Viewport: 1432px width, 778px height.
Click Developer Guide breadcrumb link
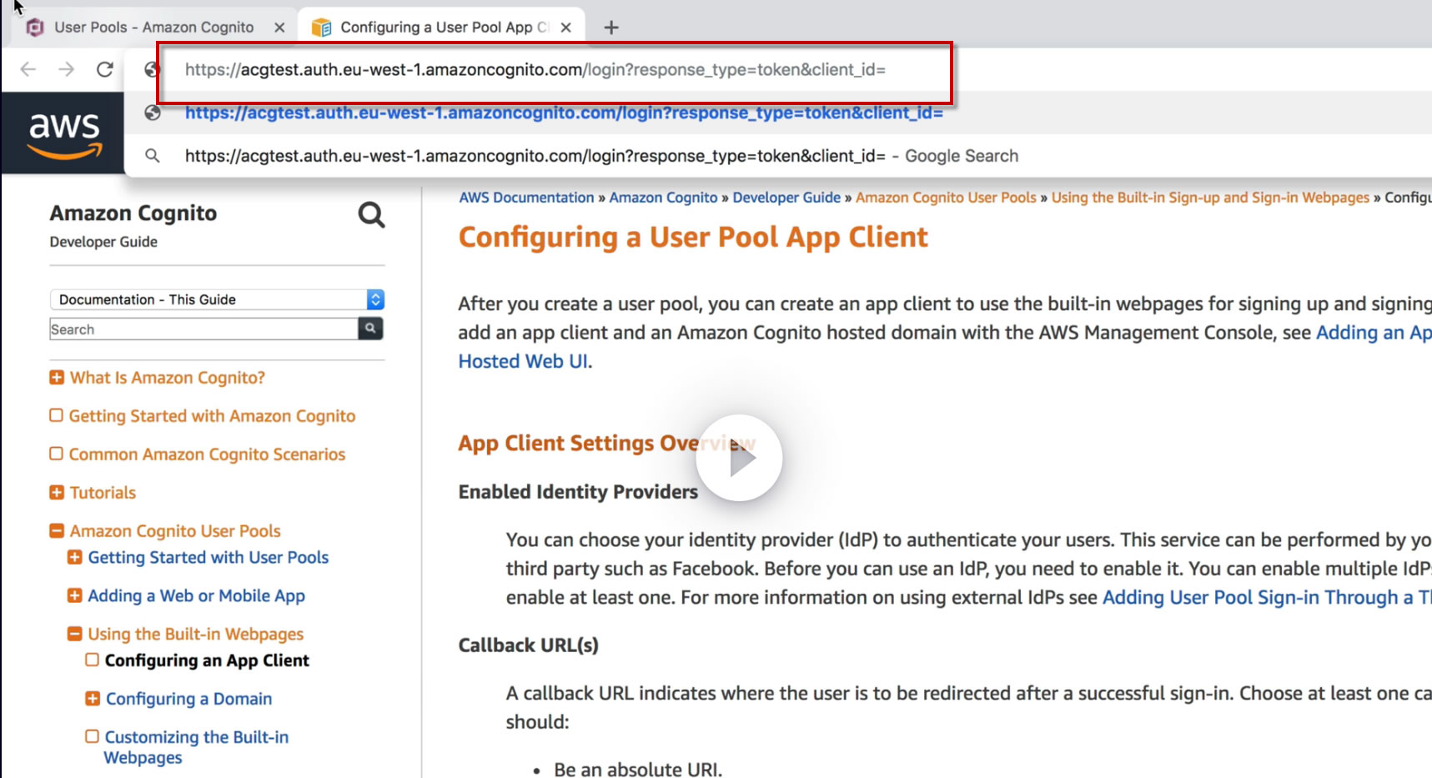786,198
